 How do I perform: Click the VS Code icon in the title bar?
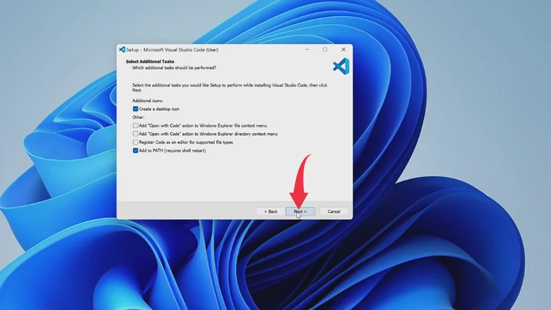pos(122,50)
